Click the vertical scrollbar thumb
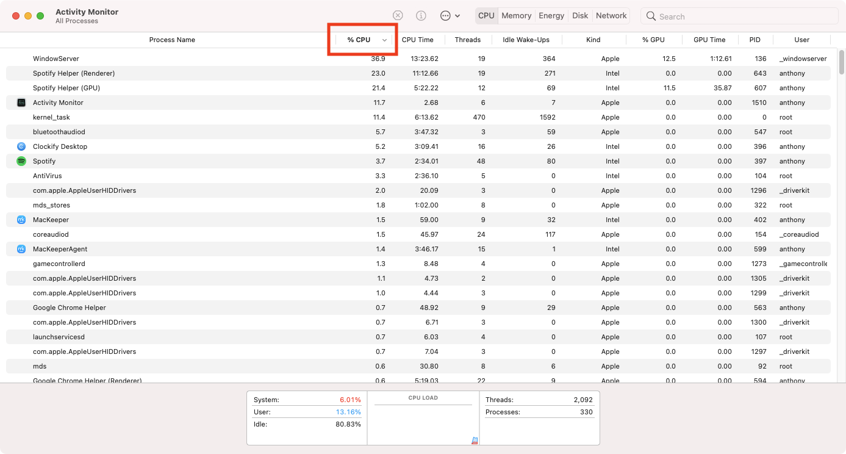Image resolution: width=846 pixels, height=454 pixels. point(842,61)
